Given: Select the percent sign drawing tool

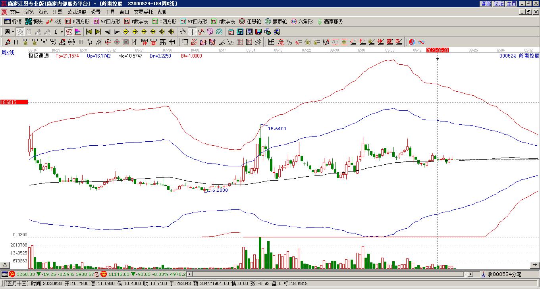Looking at the screenshot, I should [x=289, y=42].
